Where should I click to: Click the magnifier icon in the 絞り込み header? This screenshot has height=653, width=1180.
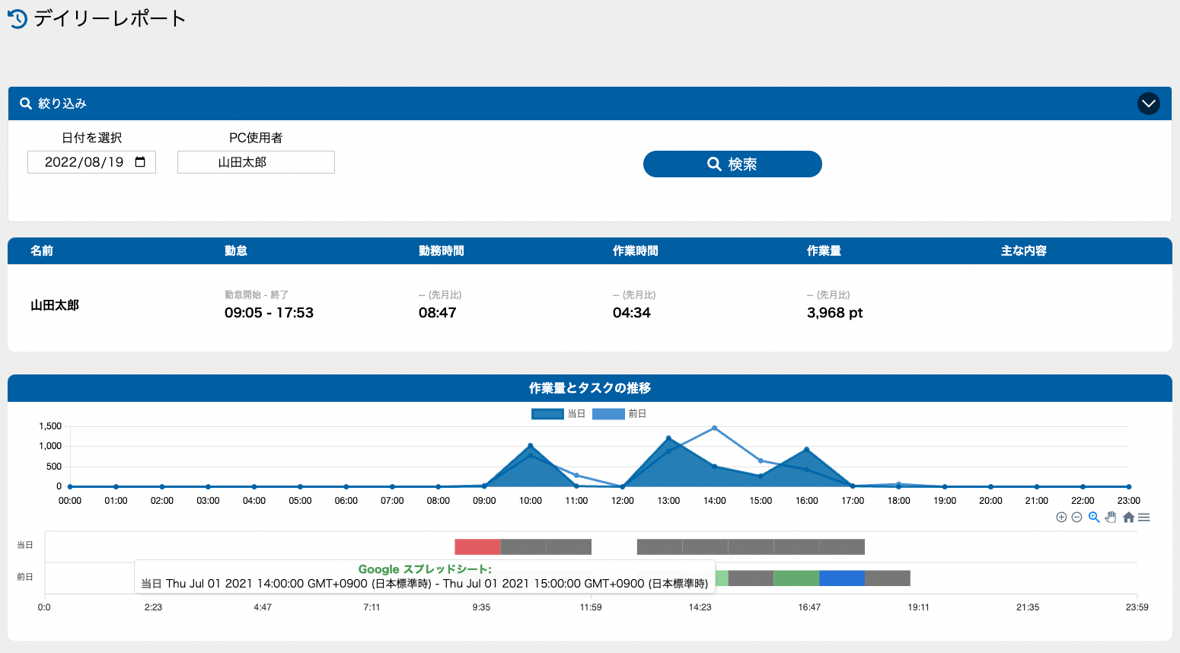pos(26,104)
